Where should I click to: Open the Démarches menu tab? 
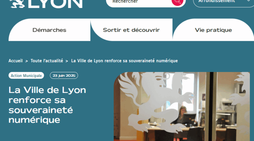point(50,30)
